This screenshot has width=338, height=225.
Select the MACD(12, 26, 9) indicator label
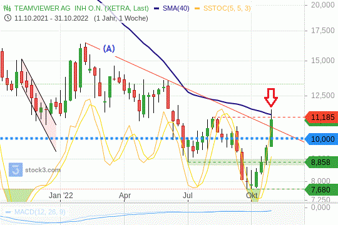pyautogui.click(x=39, y=212)
